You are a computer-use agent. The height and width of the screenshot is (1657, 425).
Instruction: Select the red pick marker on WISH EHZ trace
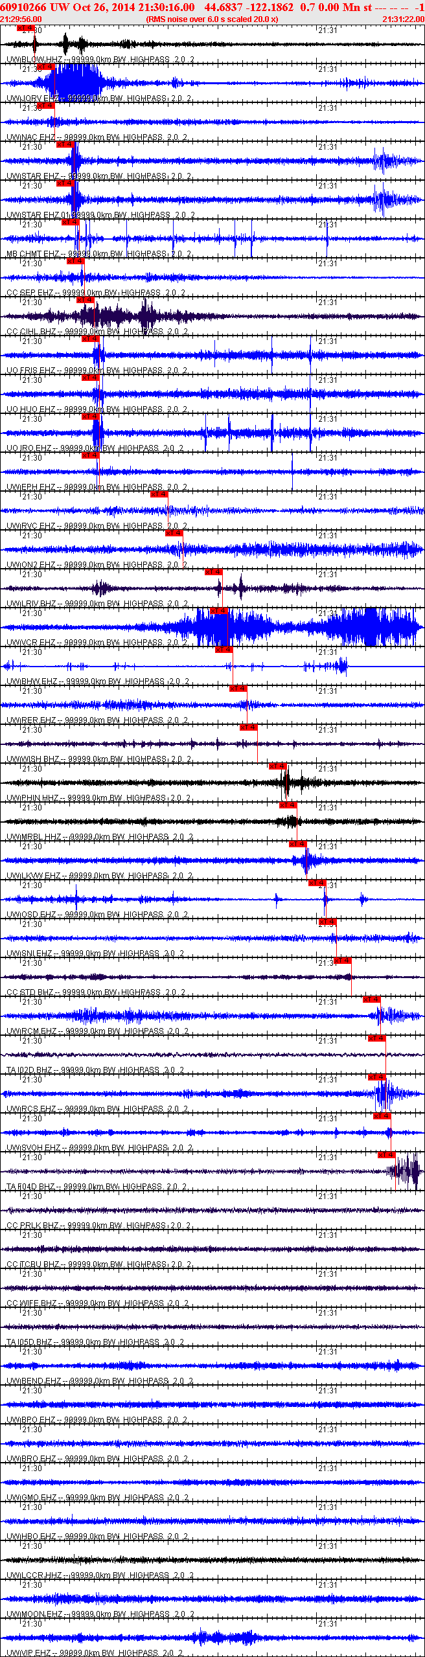(249, 727)
